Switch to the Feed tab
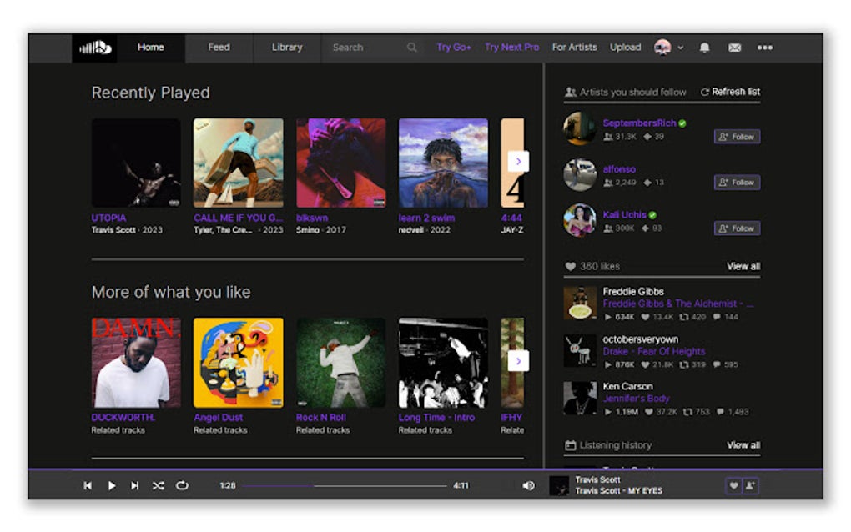 point(219,48)
